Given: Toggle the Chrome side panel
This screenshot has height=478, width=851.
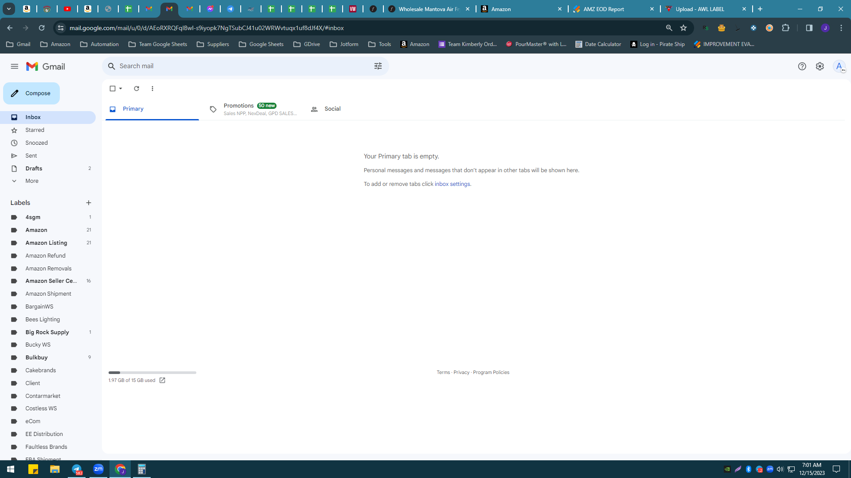Looking at the screenshot, I should [x=809, y=28].
